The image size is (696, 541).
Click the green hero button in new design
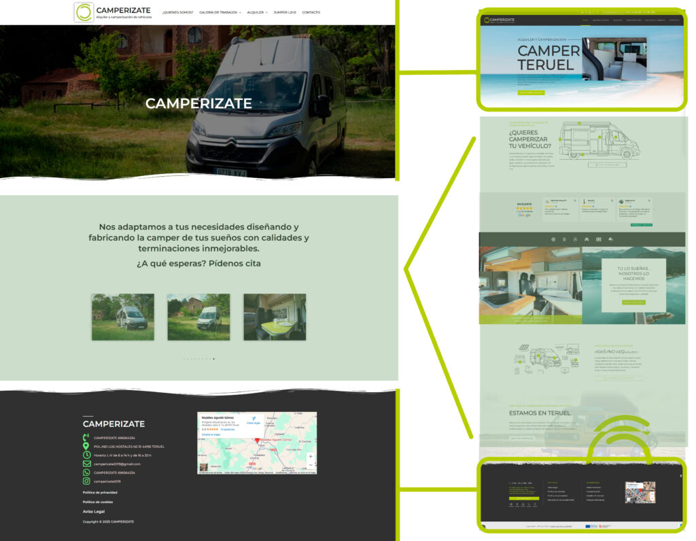coord(531,92)
